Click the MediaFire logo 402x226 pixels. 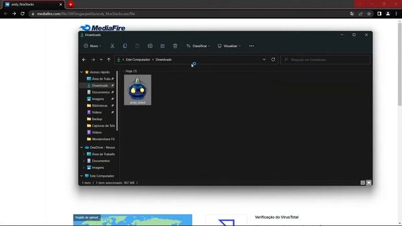point(102,28)
